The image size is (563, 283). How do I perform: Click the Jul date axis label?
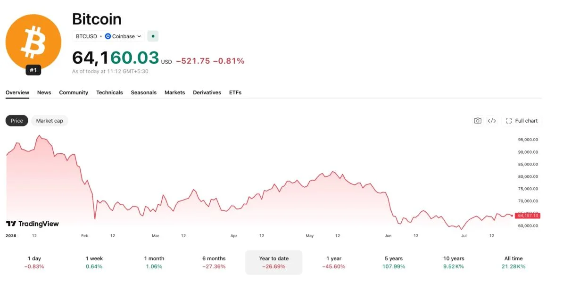click(464, 236)
